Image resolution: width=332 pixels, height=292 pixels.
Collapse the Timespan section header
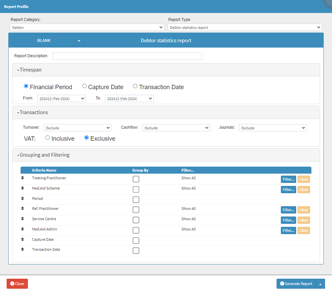pos(30,70)
